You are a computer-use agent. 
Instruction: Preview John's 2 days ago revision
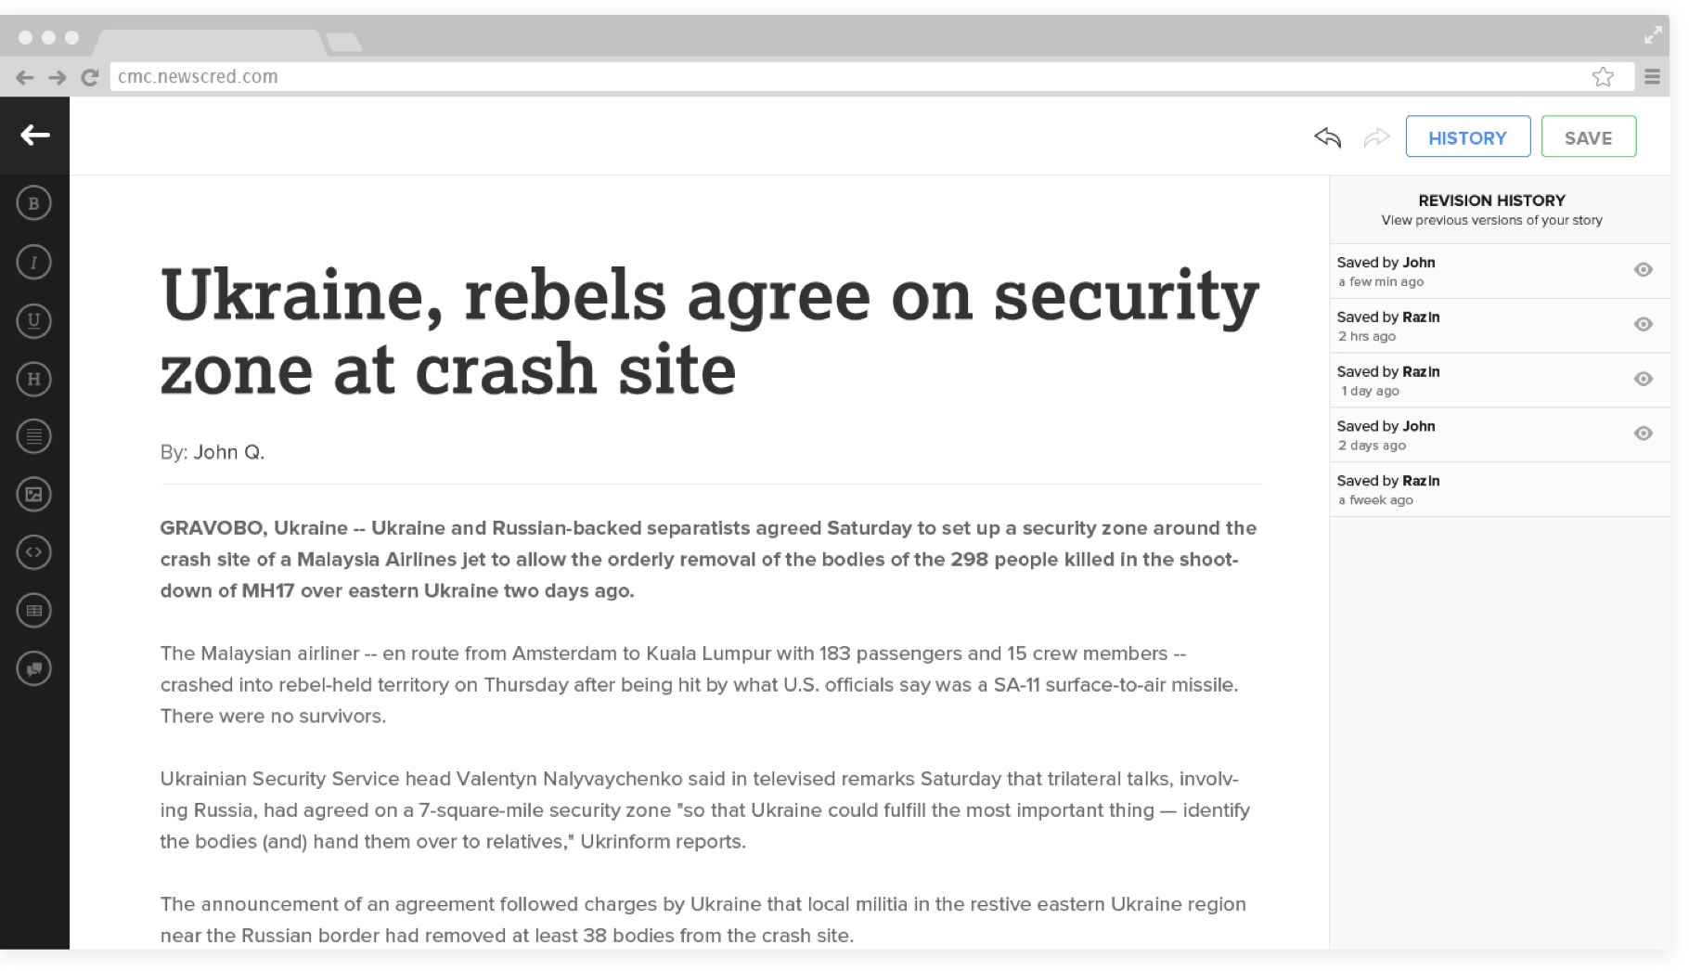click(1643, 434)
